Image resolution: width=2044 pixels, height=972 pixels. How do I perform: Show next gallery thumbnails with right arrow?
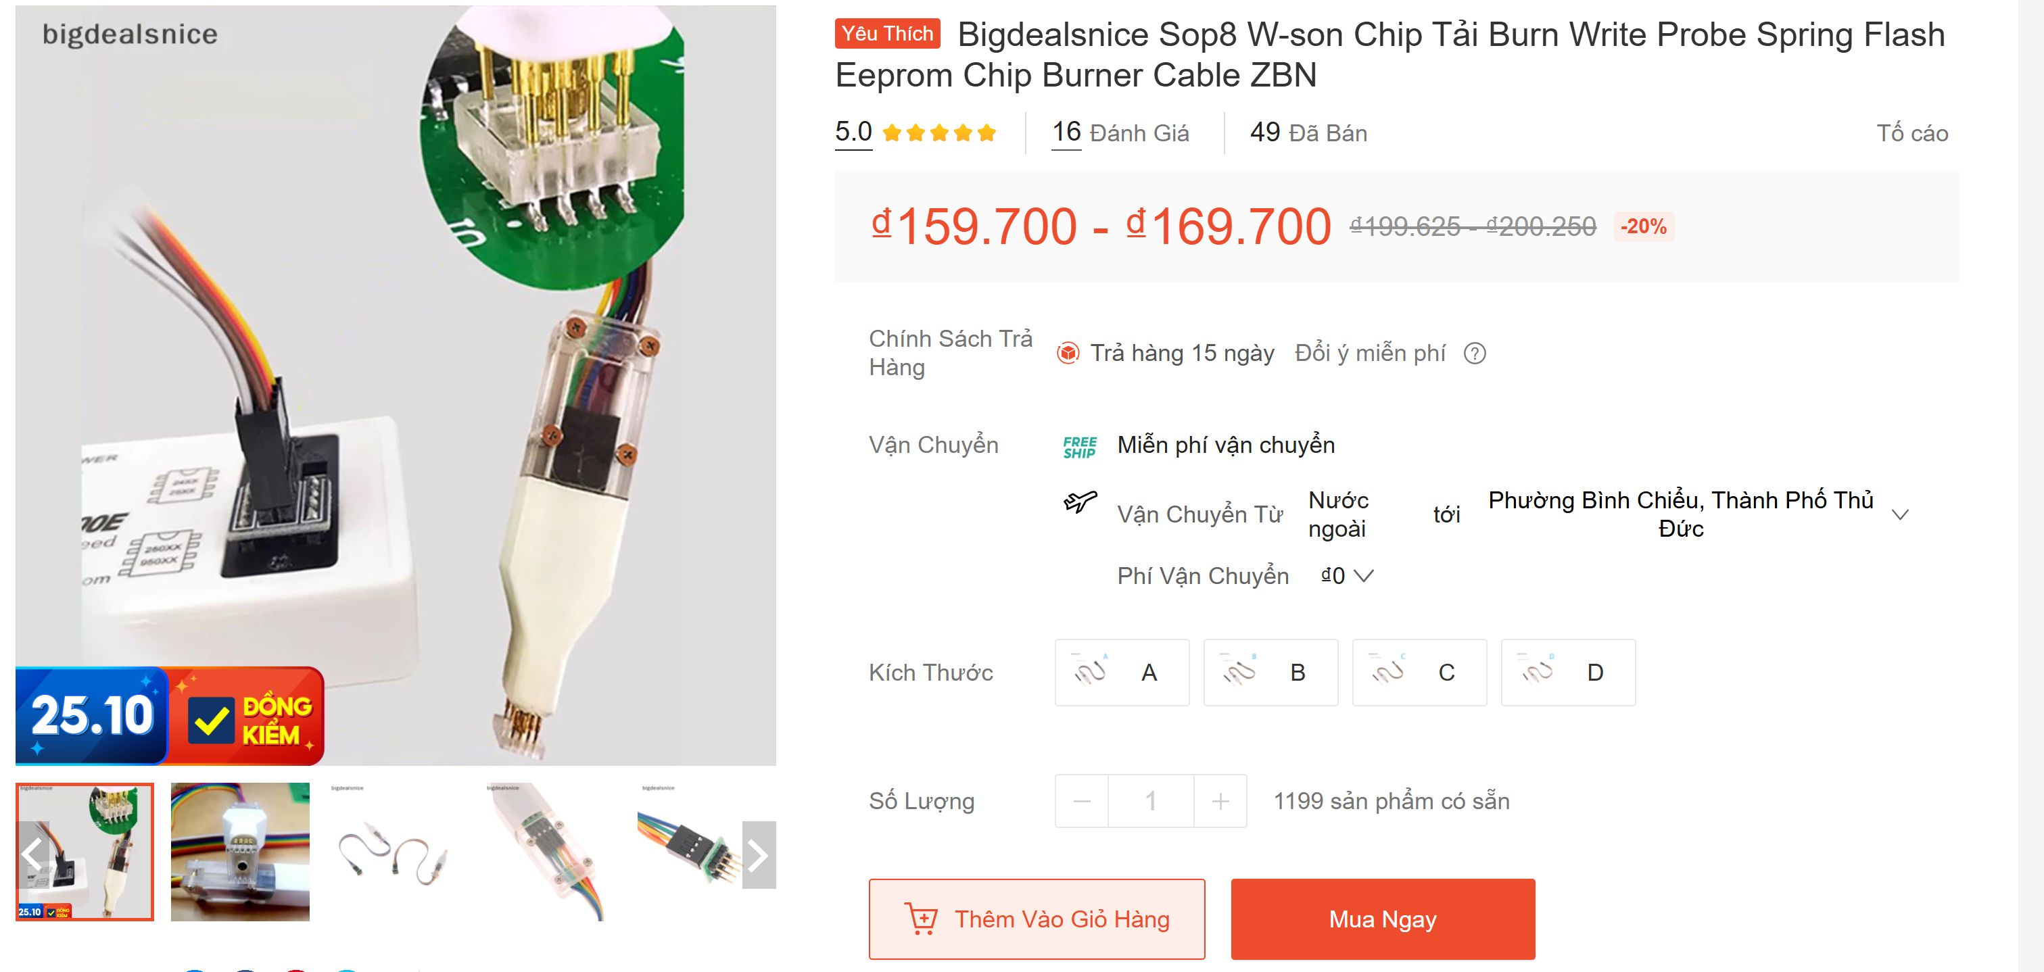[x=759, y=854]
